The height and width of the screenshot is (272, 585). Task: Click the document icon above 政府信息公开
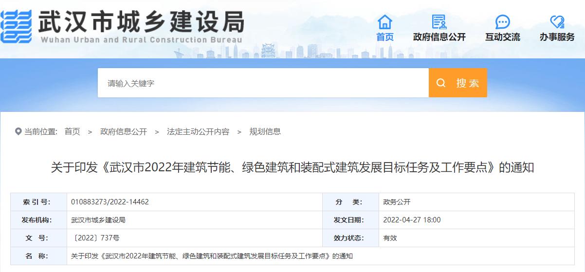[x=439, y=22]
